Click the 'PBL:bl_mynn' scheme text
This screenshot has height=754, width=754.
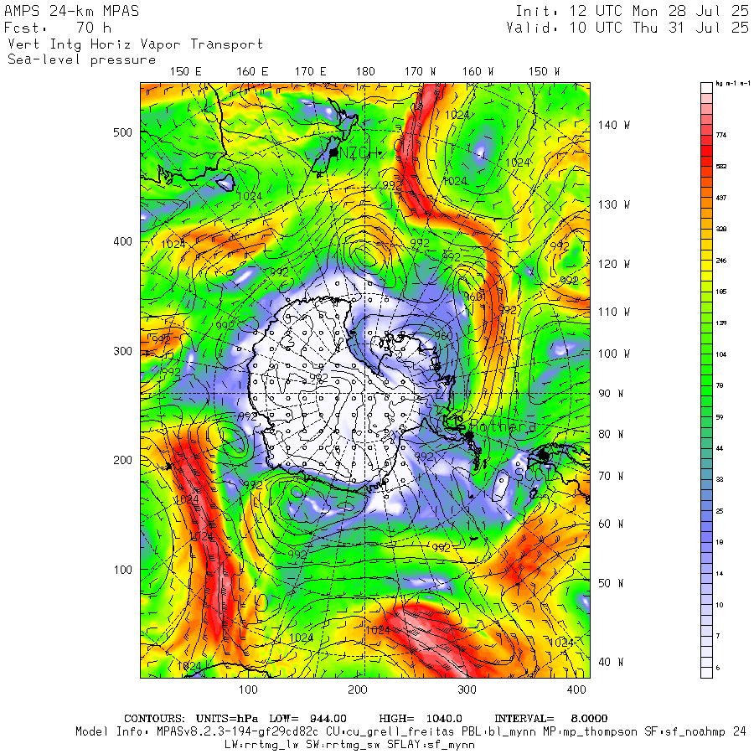click(498, 732)
